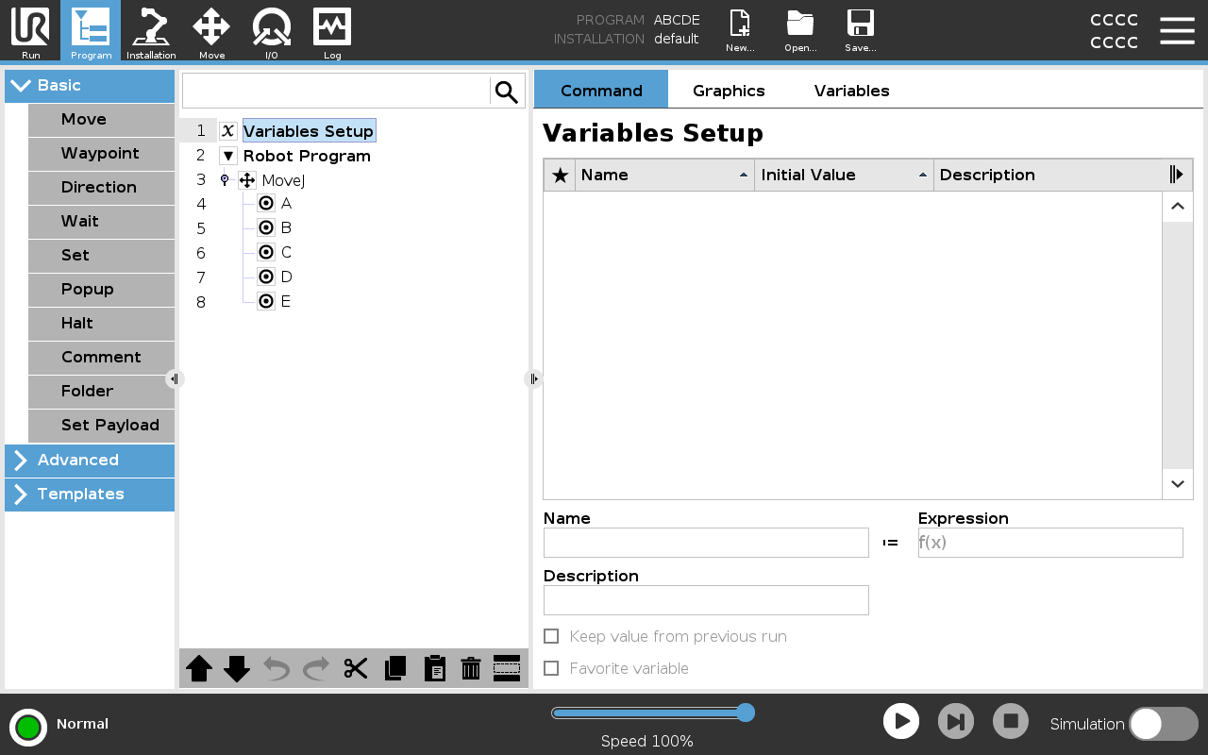Viewport: 1208px width, 755px height.
Task: Click the Expression input field
Action: coord(1049,543)
